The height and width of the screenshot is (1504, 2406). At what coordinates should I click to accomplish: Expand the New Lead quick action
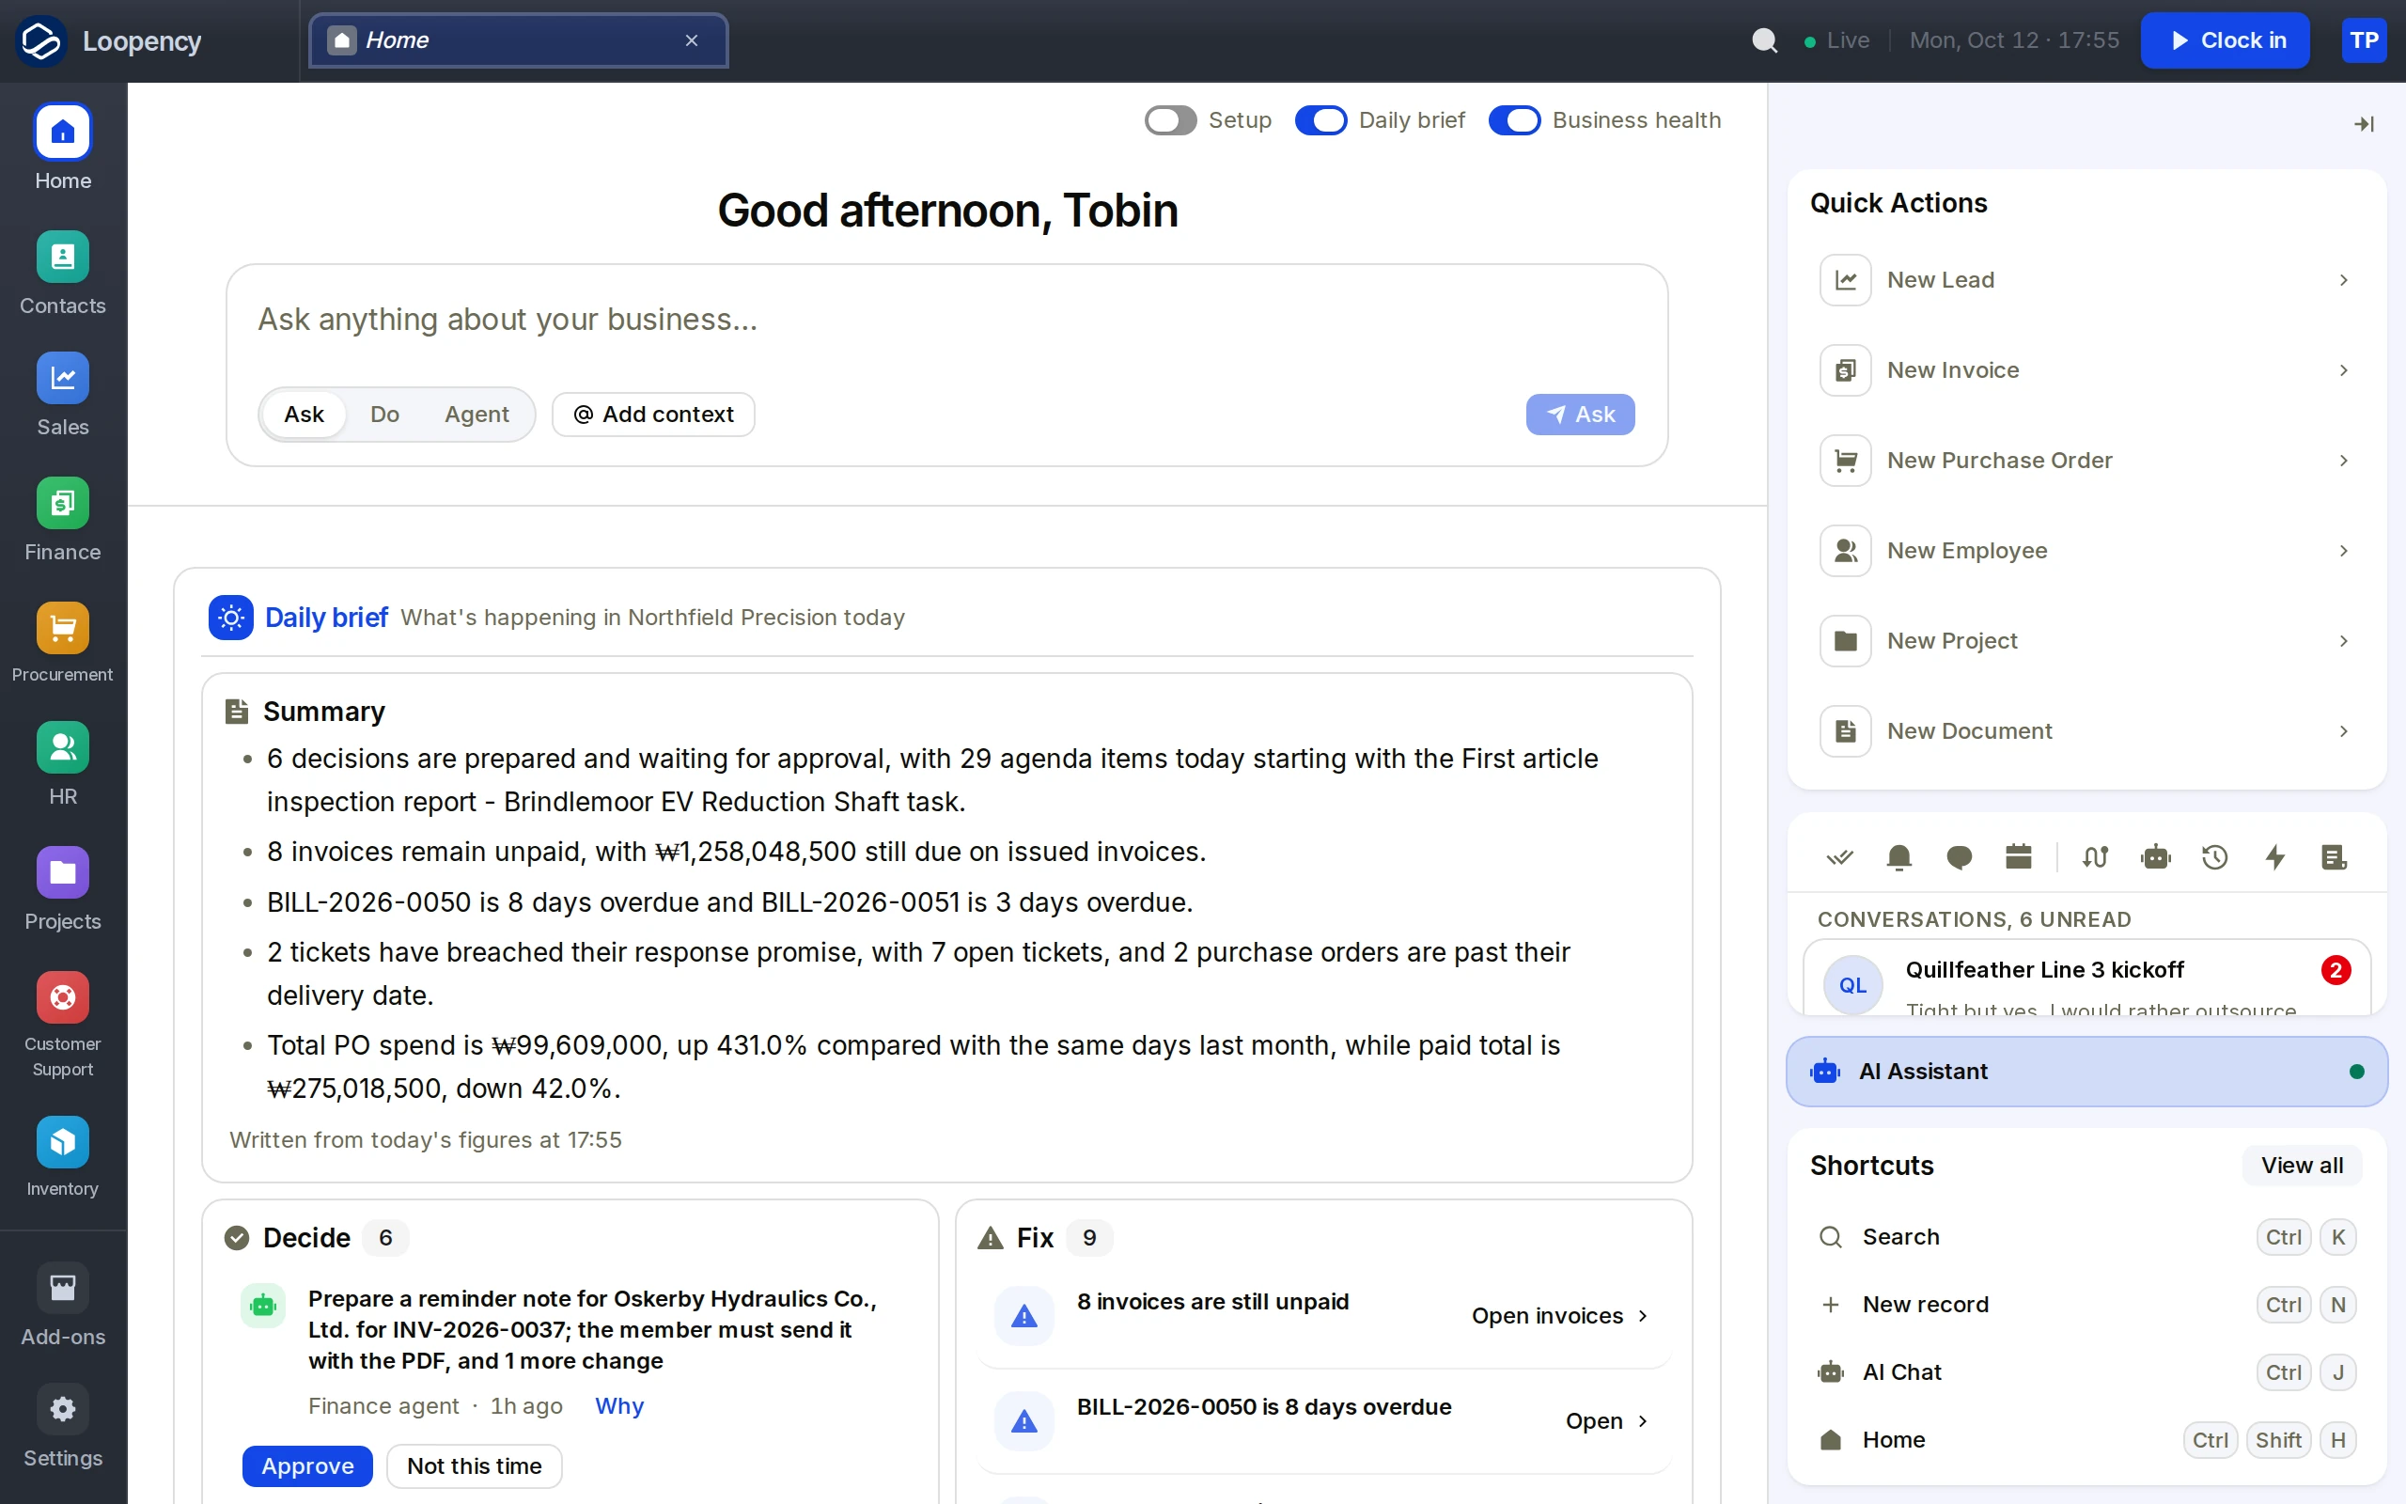click(2086, 279)
